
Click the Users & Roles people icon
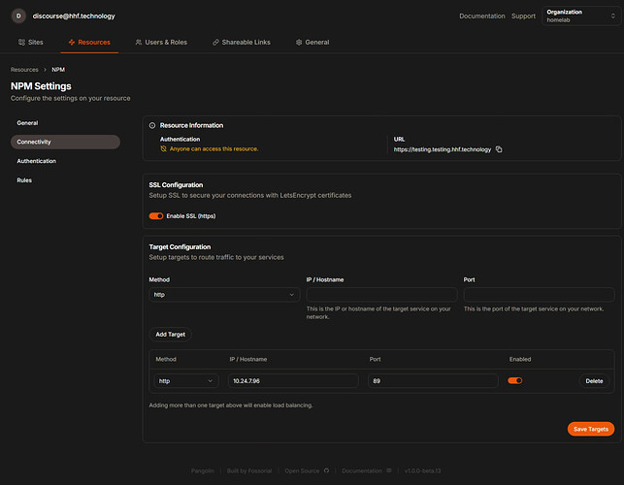pos(139,42)
